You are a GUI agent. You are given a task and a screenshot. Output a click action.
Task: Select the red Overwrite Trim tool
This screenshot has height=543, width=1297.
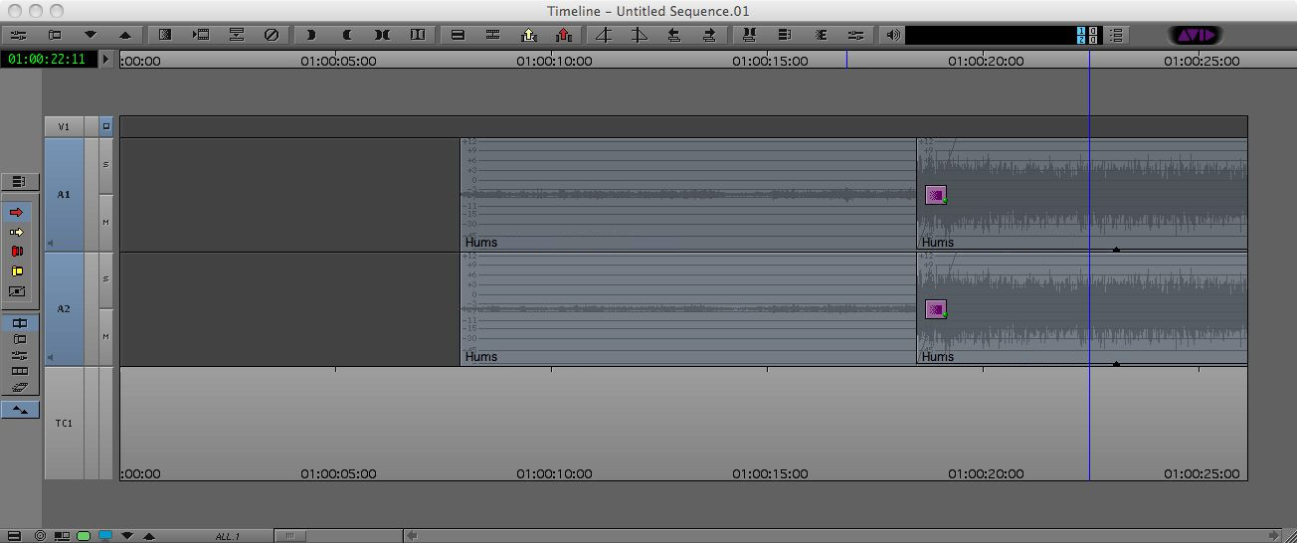pyautogui.click(x=17, y=252)
